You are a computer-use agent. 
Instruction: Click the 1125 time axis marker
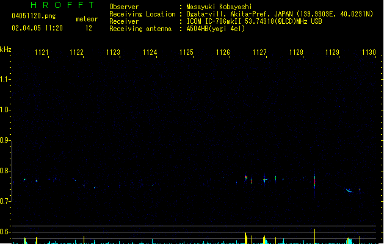[186, 52]
